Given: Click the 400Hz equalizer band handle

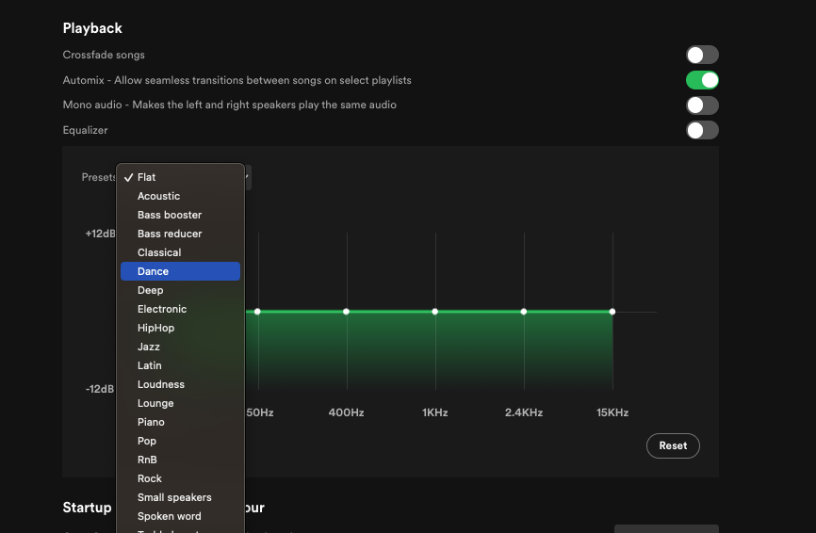Looking at the screenshot, I should 346,312.
